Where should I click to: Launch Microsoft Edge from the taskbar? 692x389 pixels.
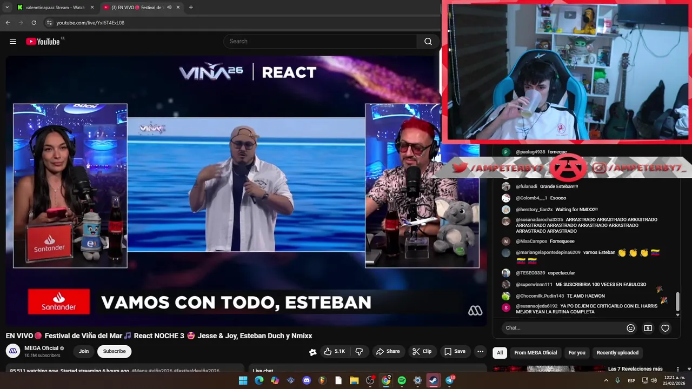259,380
